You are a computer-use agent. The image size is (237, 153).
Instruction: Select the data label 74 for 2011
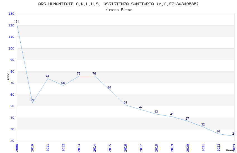click(x=47, y=76)
